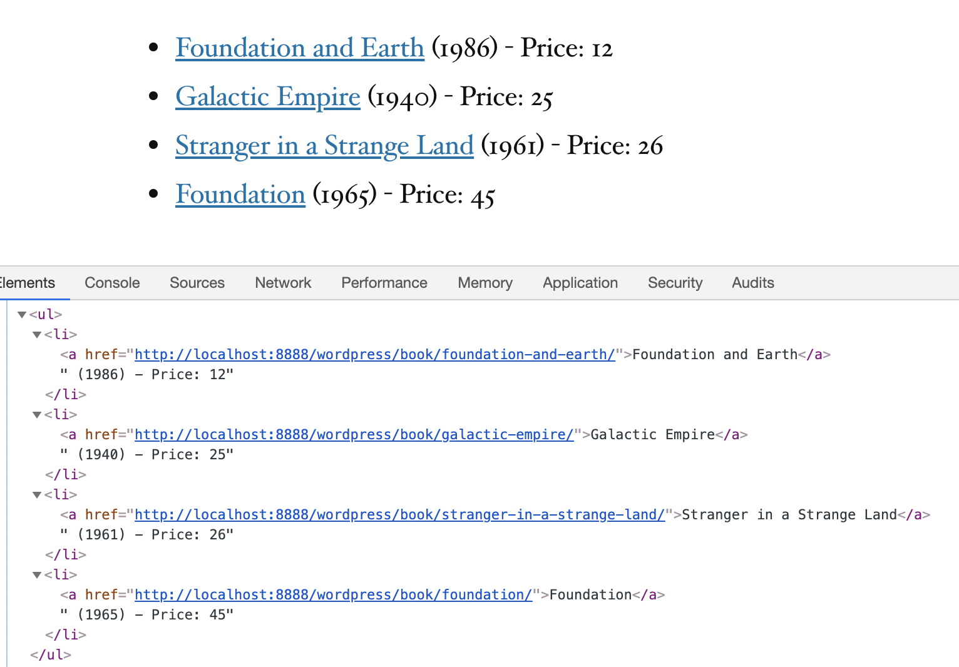Click the Galactic Empire hyperlink

267,96
